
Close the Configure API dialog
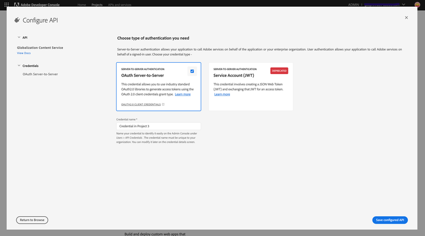[406, 18]
